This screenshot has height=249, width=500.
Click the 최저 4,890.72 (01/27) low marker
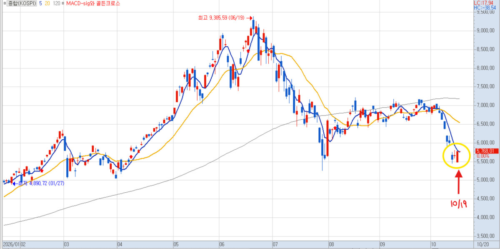(x=38, y=183)
